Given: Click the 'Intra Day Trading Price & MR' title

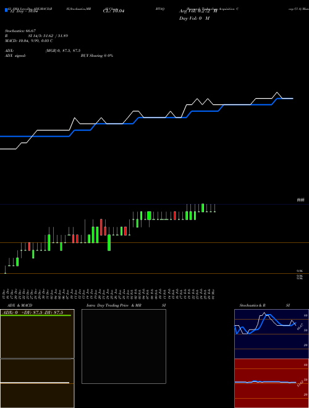Looking at the screenshot, I should click(114, 305).
